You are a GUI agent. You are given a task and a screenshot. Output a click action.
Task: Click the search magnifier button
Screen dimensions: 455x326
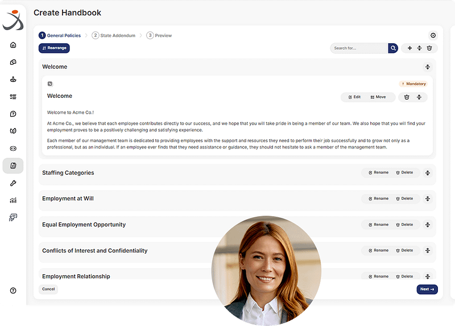393,48
